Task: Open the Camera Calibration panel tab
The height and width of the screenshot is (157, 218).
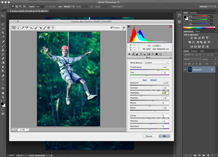Action: tap(157, 54)
